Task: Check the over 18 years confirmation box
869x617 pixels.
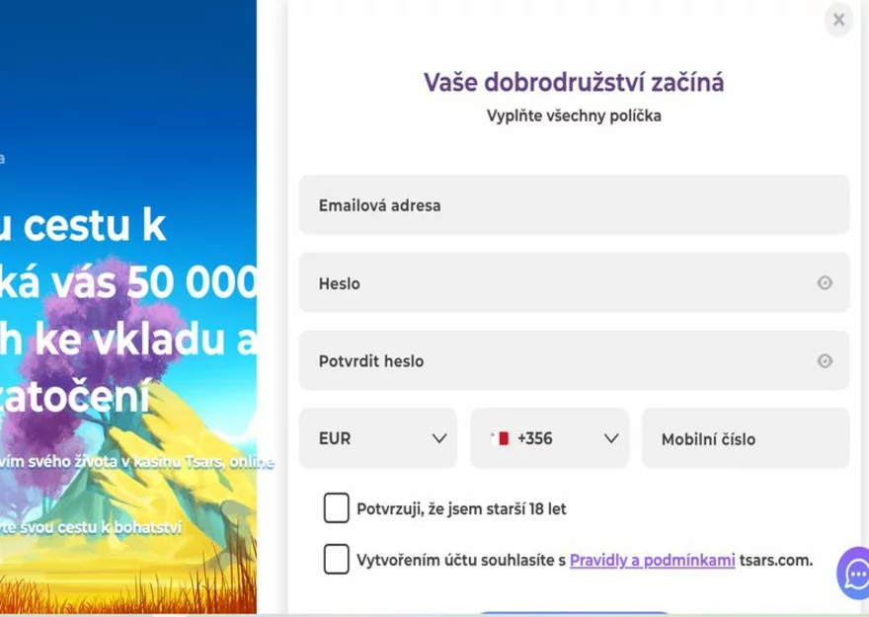Action: (336, 508)
